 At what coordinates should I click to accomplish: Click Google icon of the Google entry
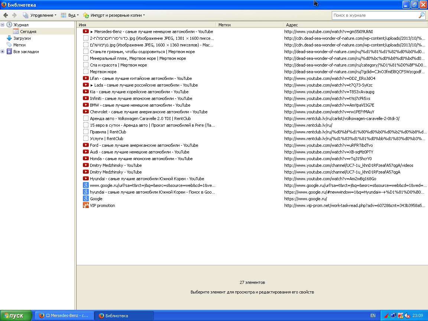pos(86,198)
